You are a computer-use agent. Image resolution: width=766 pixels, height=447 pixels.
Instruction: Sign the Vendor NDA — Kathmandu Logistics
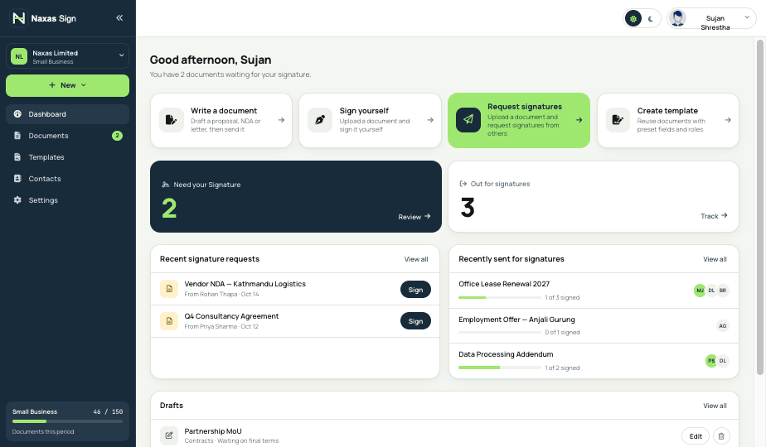(x=415, y=290)
